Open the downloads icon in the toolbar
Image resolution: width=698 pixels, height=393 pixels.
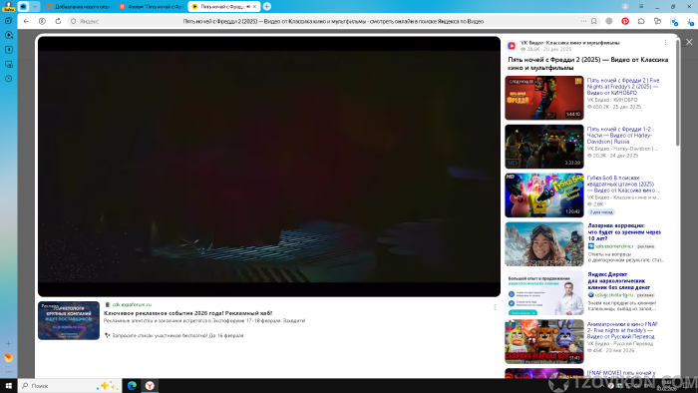(690, 21)
